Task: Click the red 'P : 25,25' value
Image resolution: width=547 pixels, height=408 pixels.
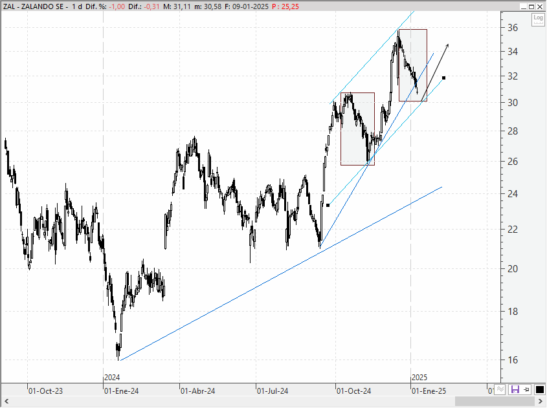Action: coord(285,6)
